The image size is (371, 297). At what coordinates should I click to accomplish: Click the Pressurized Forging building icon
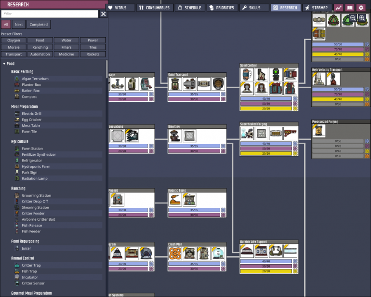point(318,131)
